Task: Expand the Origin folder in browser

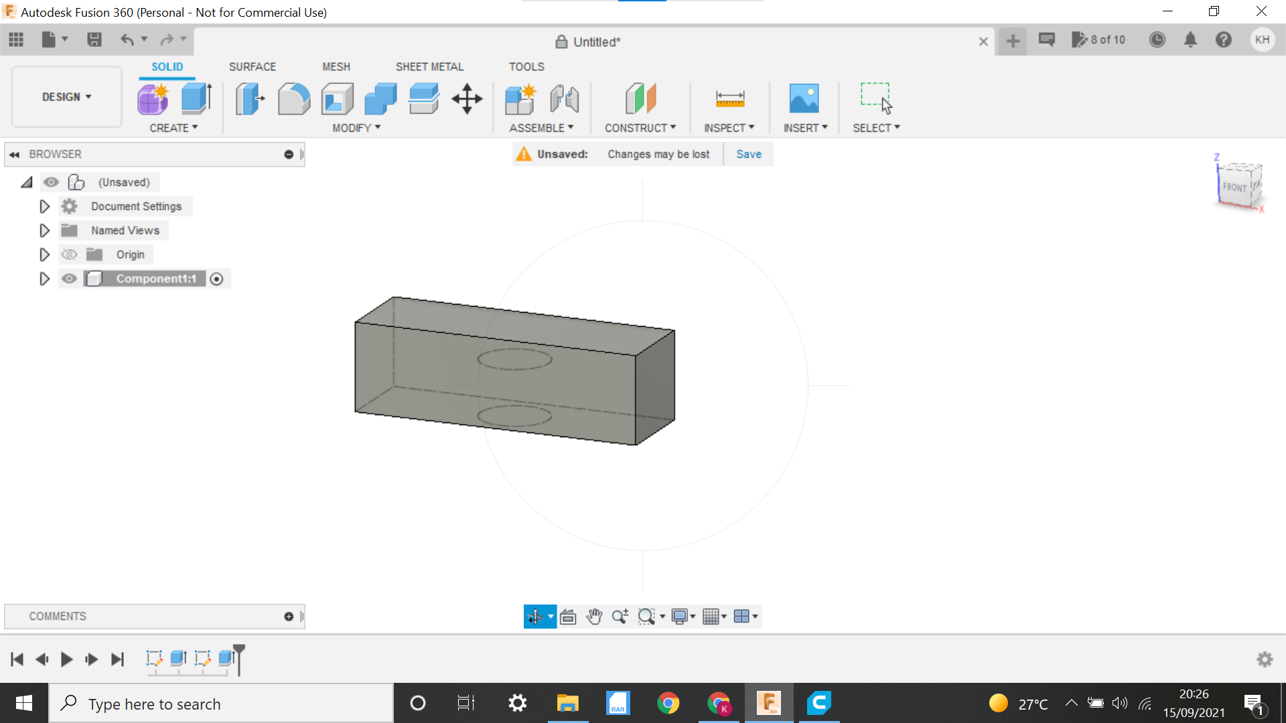Action: coord(44,254)
